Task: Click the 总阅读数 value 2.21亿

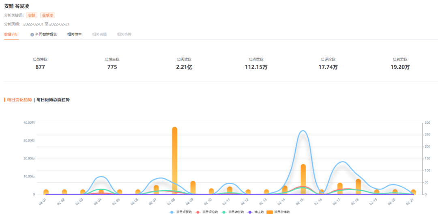Action: (184, 67)
